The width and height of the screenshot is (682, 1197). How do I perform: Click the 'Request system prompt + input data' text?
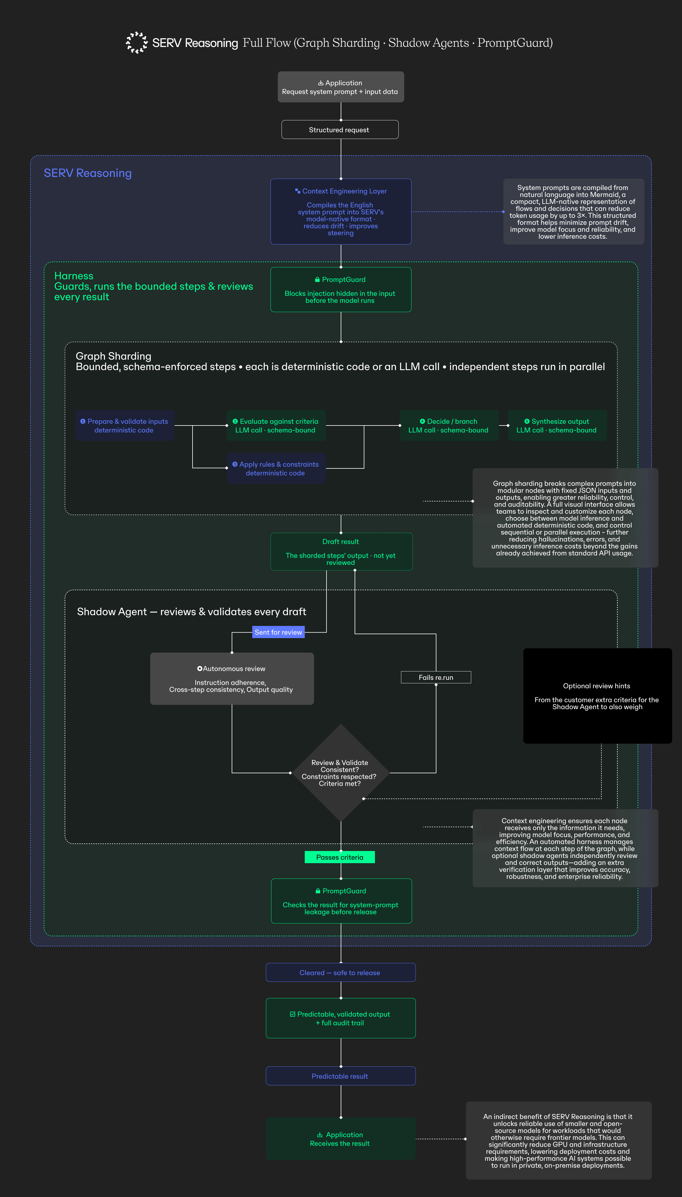[x=340, y=92]
